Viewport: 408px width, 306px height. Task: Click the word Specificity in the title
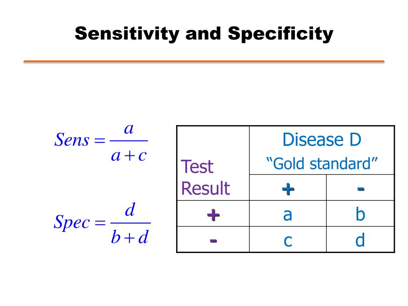[280, 34]
